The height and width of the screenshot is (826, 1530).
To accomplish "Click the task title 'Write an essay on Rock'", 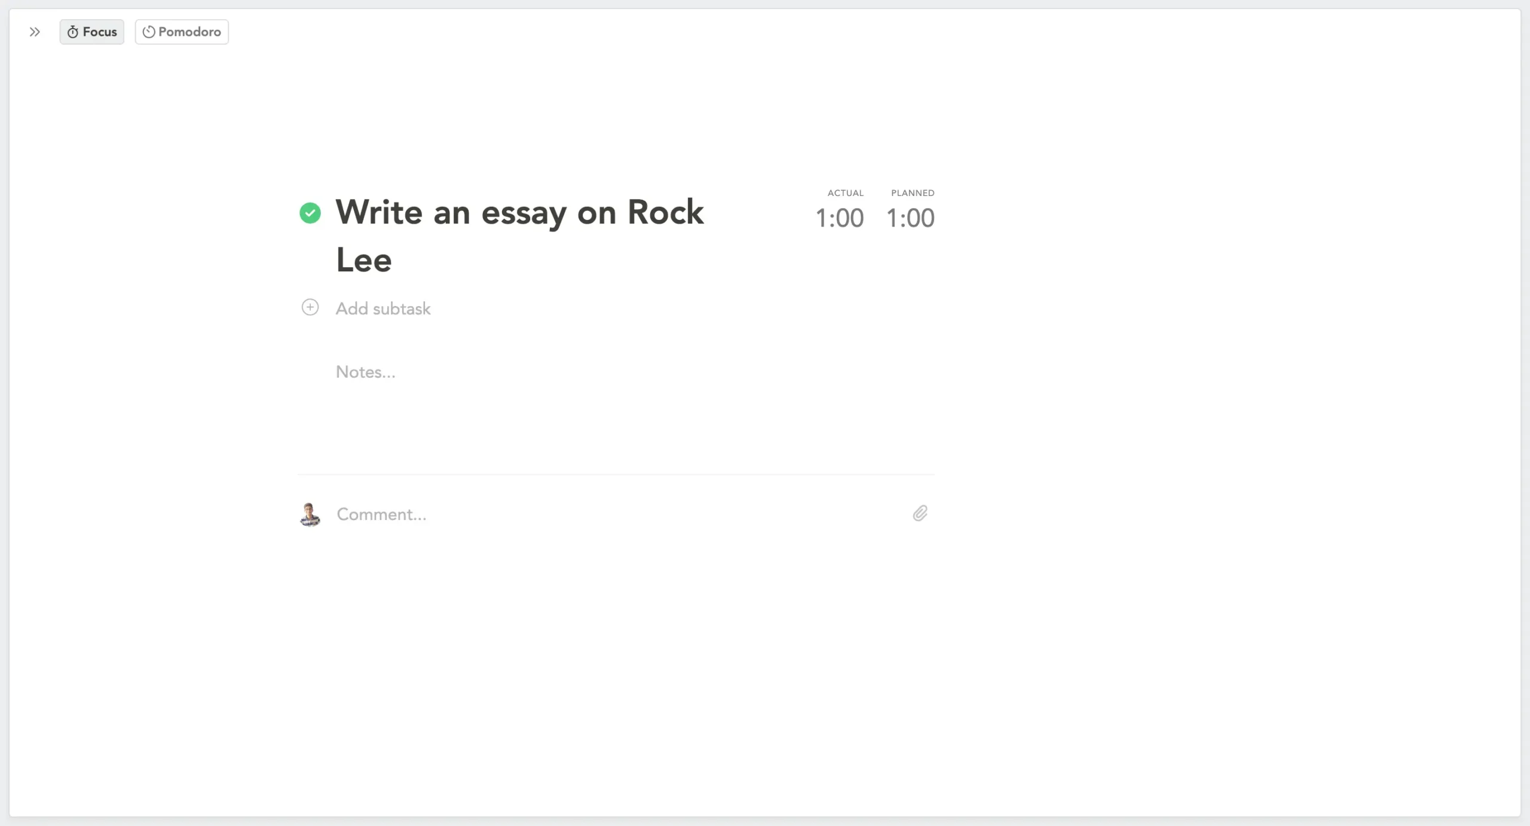I will (x=519, y=212).
